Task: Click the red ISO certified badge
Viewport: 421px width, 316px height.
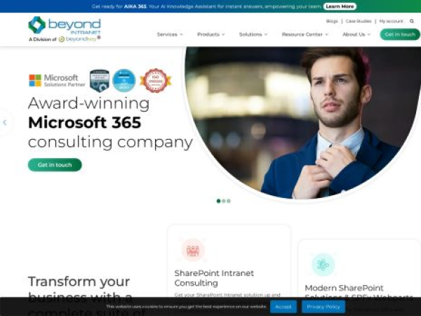Action: coord(156,81)
